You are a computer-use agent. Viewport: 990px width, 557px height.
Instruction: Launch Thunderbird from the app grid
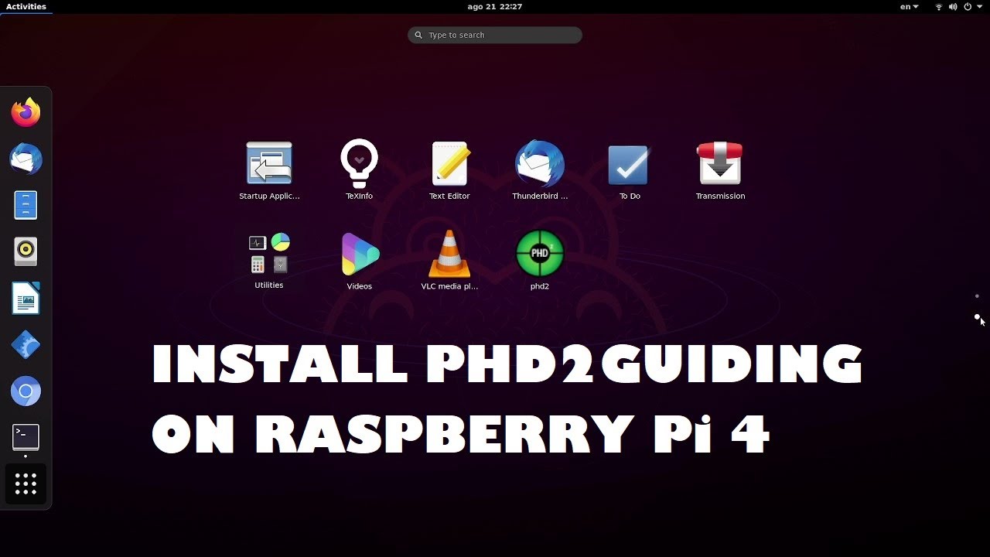point(540,170)
